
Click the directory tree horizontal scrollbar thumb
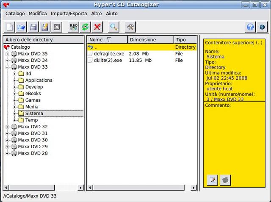[x=32, y=188]
